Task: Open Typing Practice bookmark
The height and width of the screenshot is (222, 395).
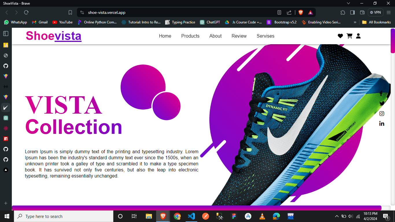Action: click(x=180, y=22)
